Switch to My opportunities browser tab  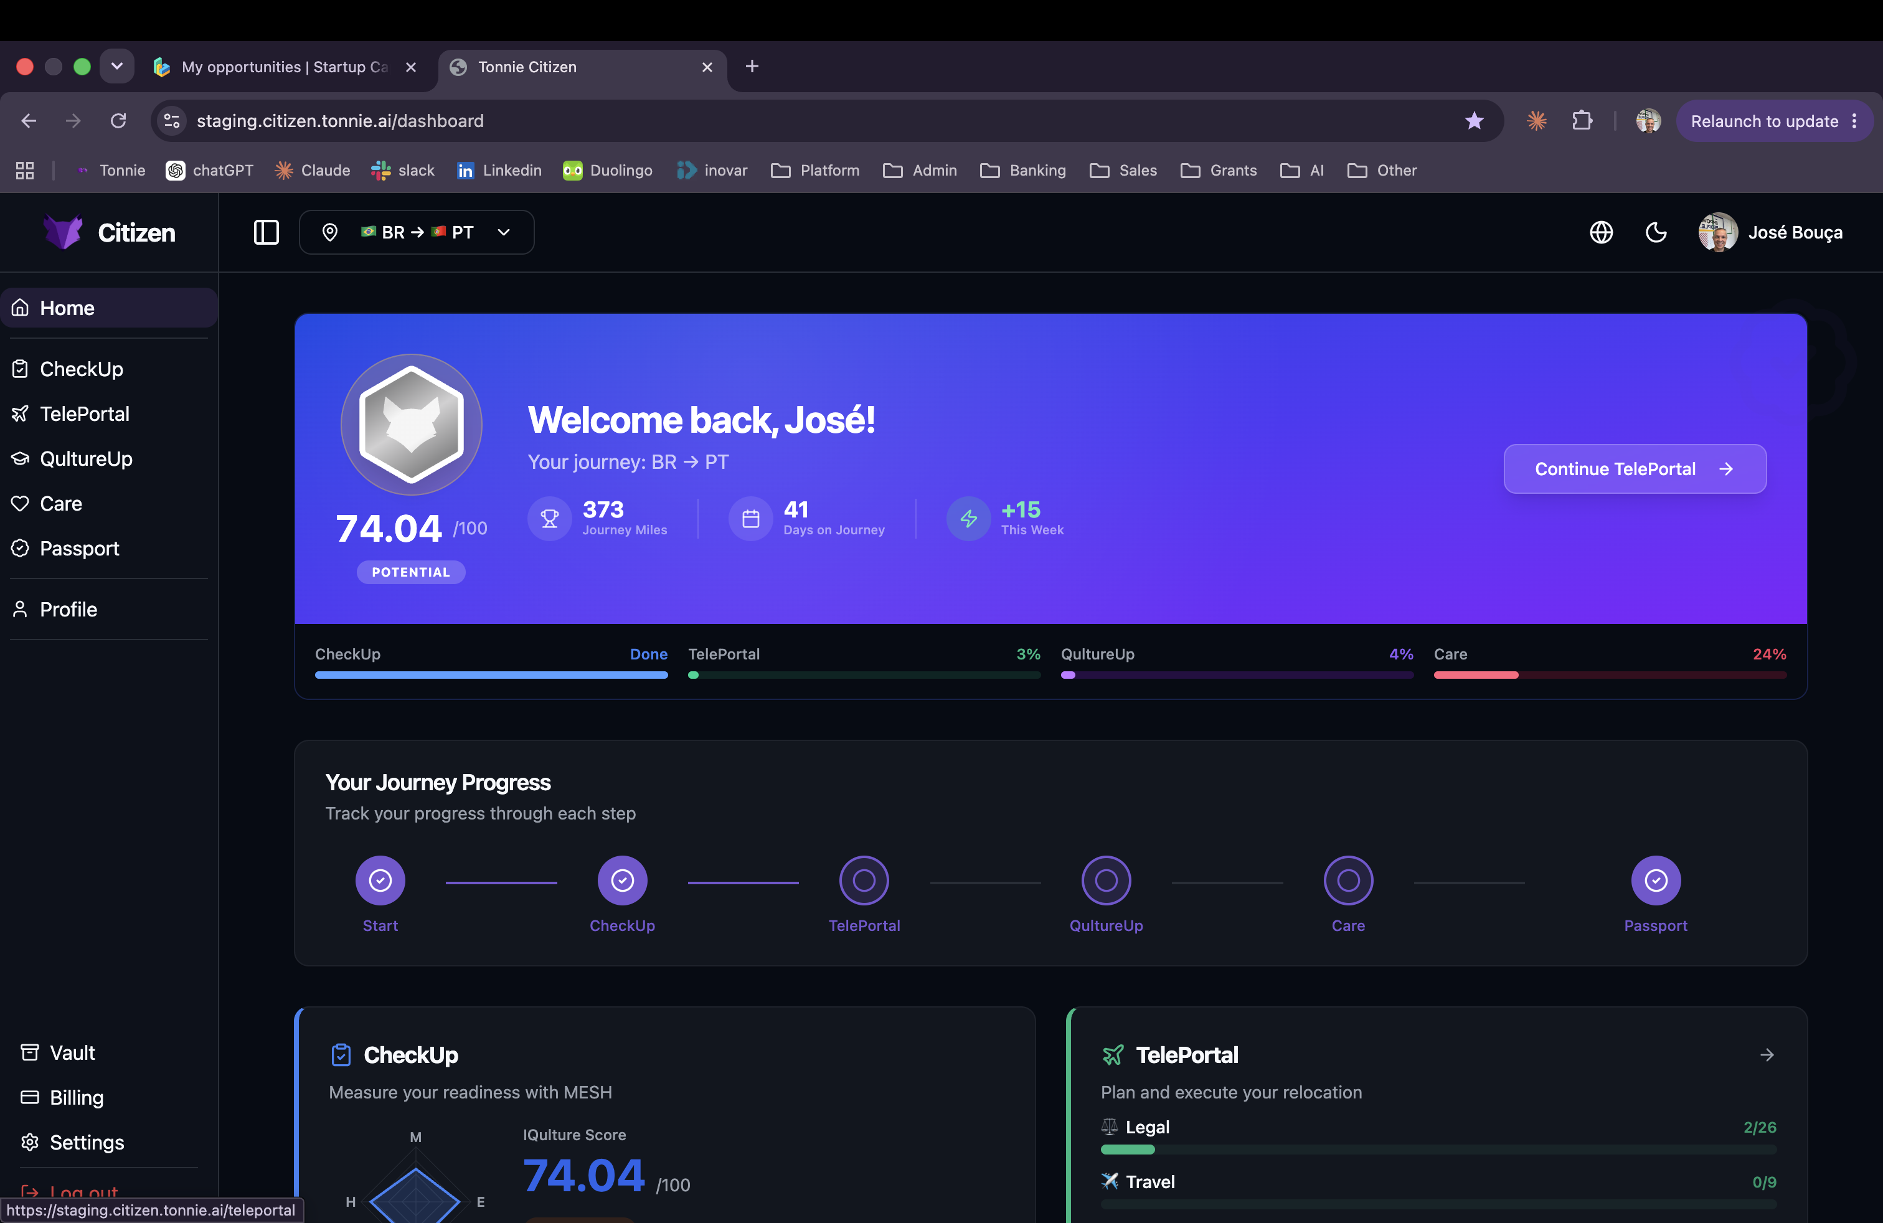(x=285, y=67)
